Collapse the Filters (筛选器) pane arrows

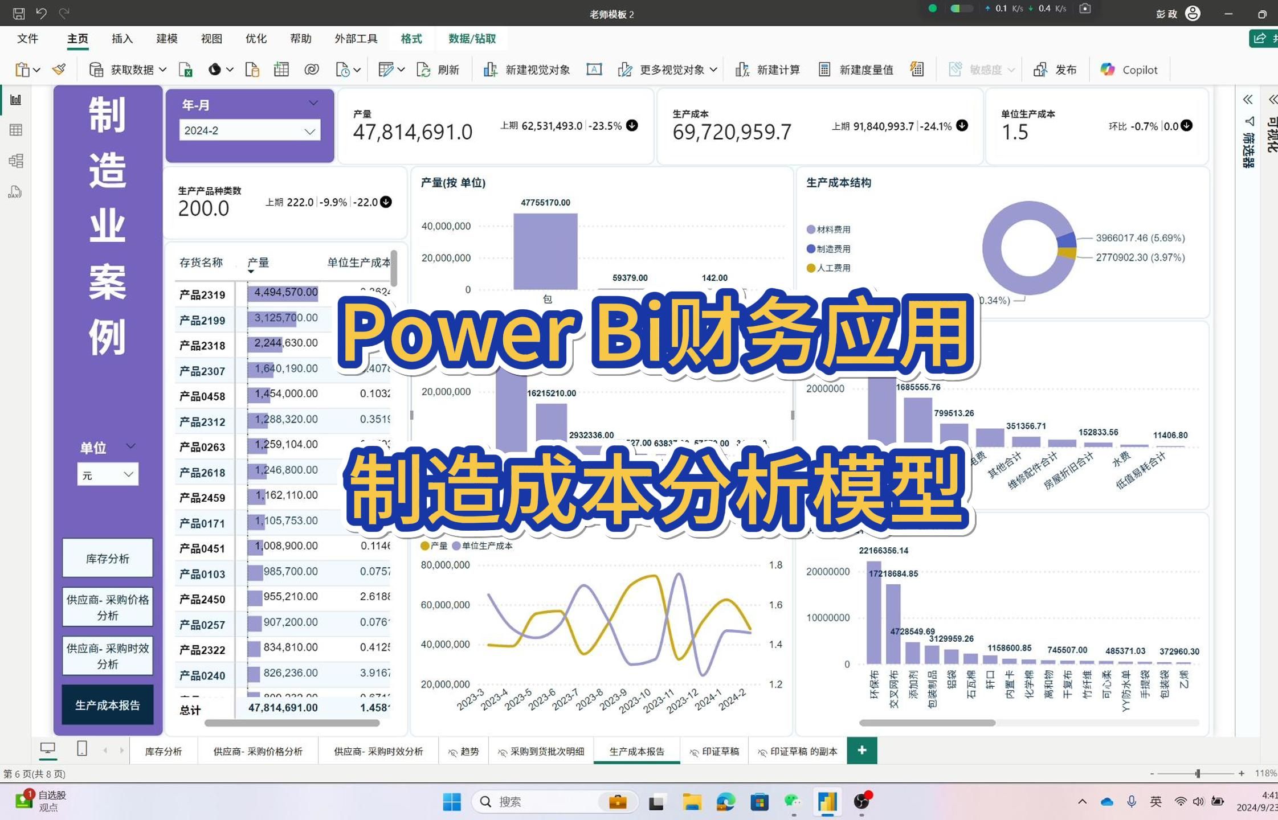coord(1248,100)
